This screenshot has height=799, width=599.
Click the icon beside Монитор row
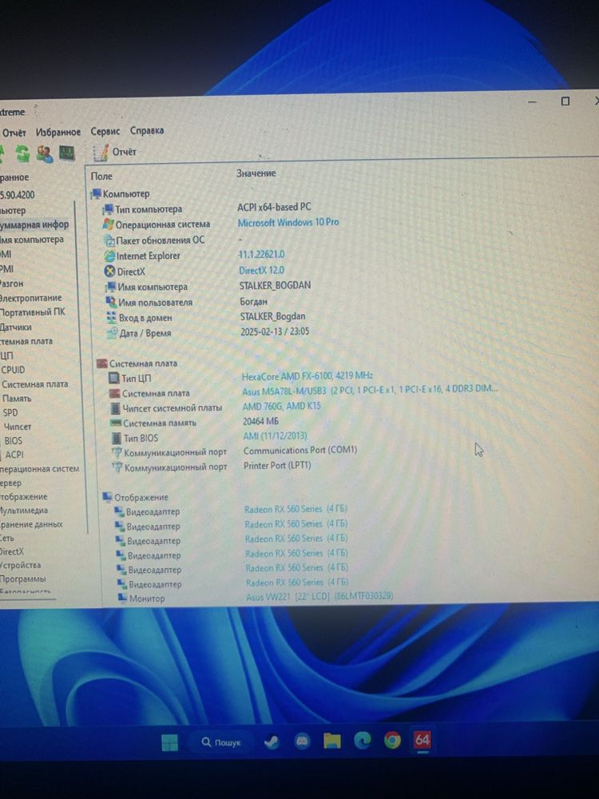pos(122,598)
